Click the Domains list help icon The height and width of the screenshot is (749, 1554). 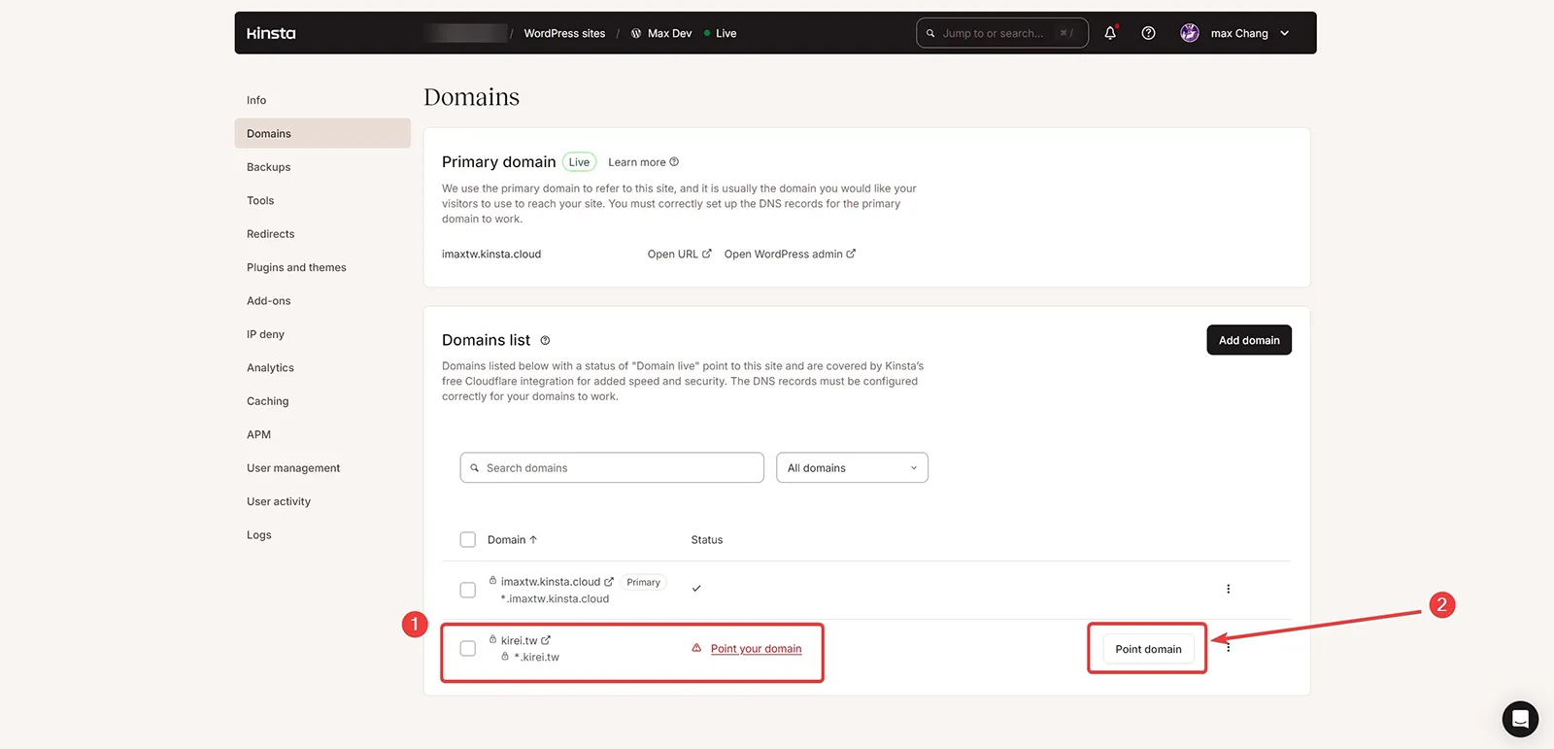(x=545, y=340)
